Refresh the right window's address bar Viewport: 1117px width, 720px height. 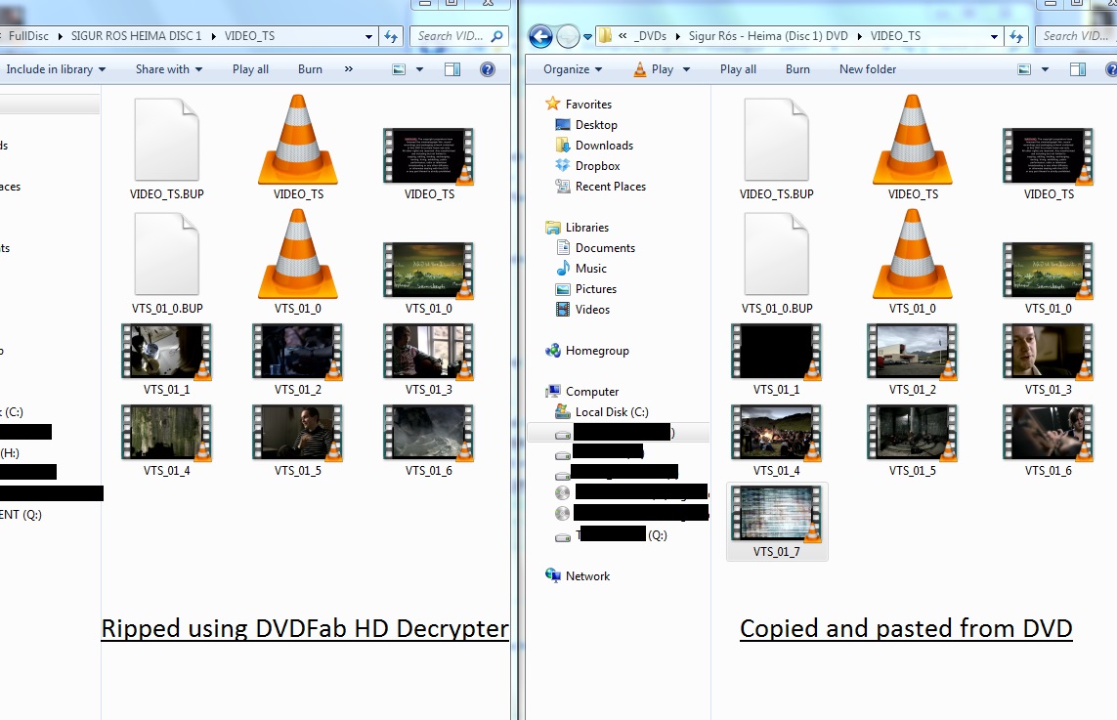[x=1016, y=36]
